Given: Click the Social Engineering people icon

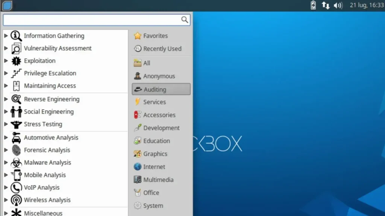Looking at the screenshot, I should point(16,112).
